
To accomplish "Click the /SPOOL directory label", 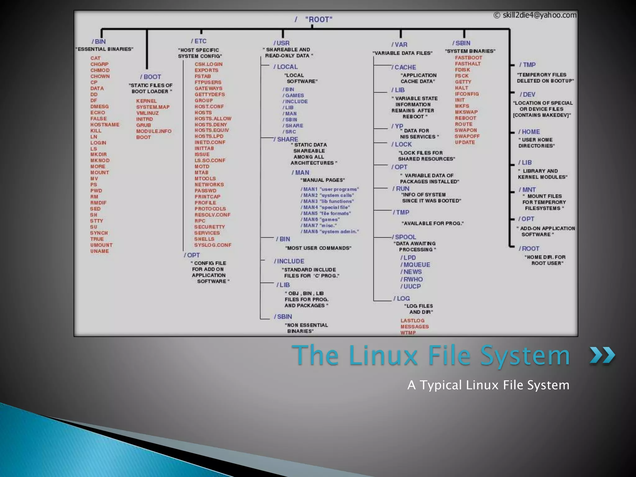I will click(x=404, y=237).
